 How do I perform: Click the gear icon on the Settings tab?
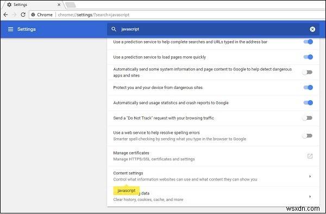(9, 4)
